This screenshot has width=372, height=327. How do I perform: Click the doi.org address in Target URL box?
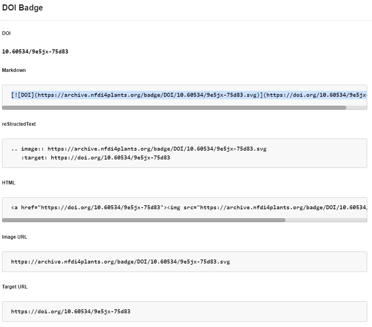coord(71,311)
